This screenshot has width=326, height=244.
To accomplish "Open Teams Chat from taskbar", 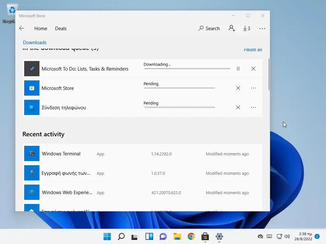I will click(x=163, y=236).
